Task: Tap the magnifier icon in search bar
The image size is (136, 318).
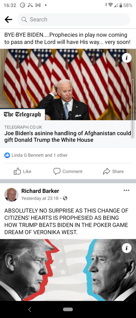Action: click(24, 20)
